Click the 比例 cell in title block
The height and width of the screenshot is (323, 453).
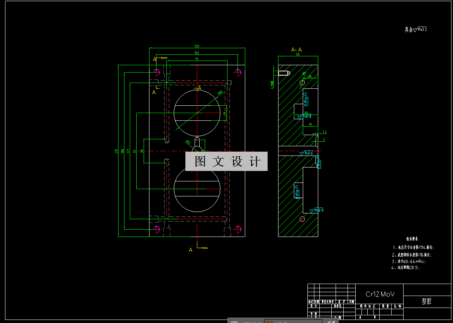coord(397,306)
